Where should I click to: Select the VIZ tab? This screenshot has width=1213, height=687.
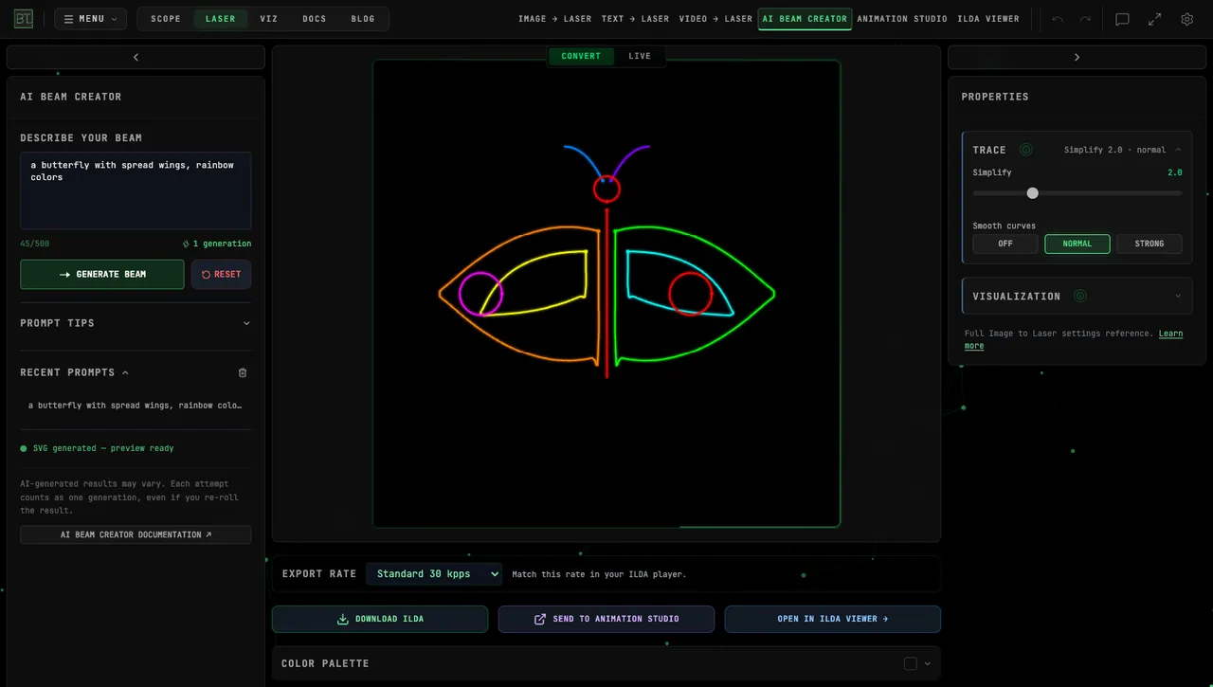pyautogui.click(x=269, y=19)
